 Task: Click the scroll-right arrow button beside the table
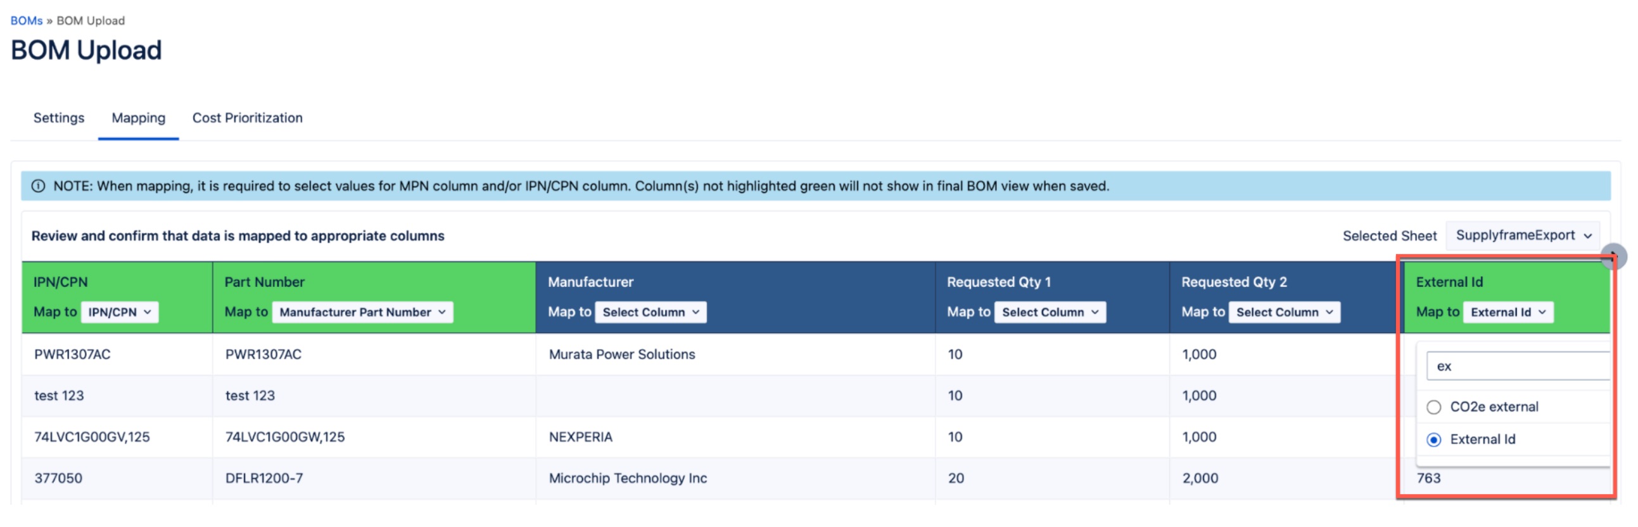click(1613, 256)
